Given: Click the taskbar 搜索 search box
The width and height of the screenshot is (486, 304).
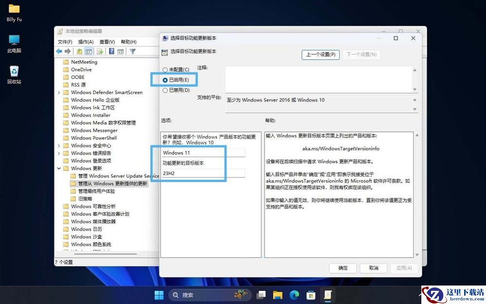Looking at the screenshot, I should coord(211,295).
